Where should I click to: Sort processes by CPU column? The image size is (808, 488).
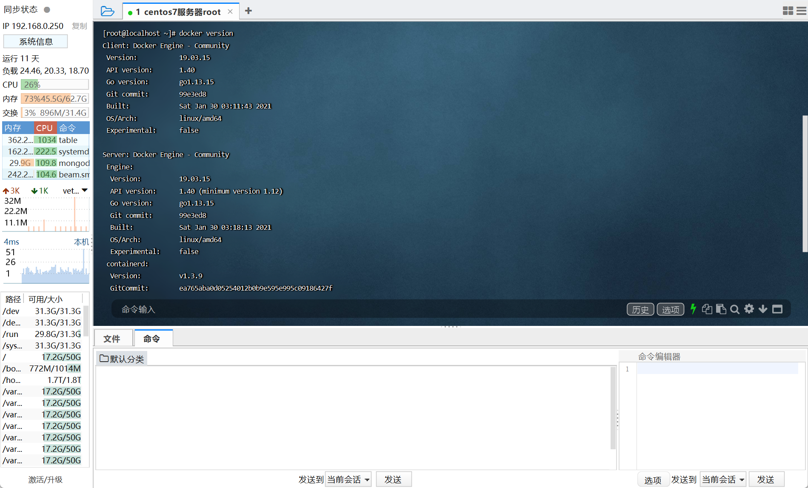coord(44,128)
